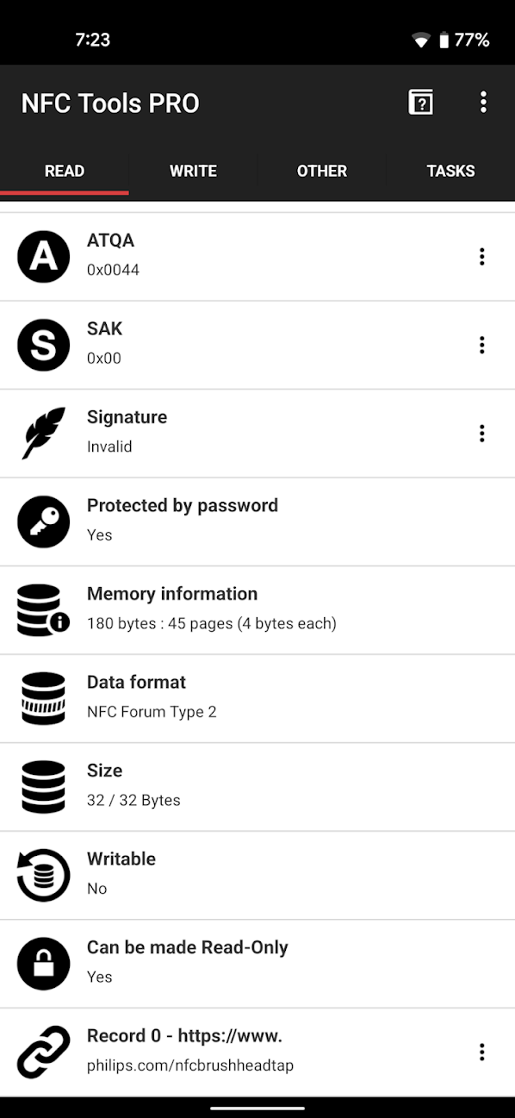This screenshot has width=515, height=1118.
Task: Open the app overflow menu in header
Action: pyautogui.click(x=483, y=103)
